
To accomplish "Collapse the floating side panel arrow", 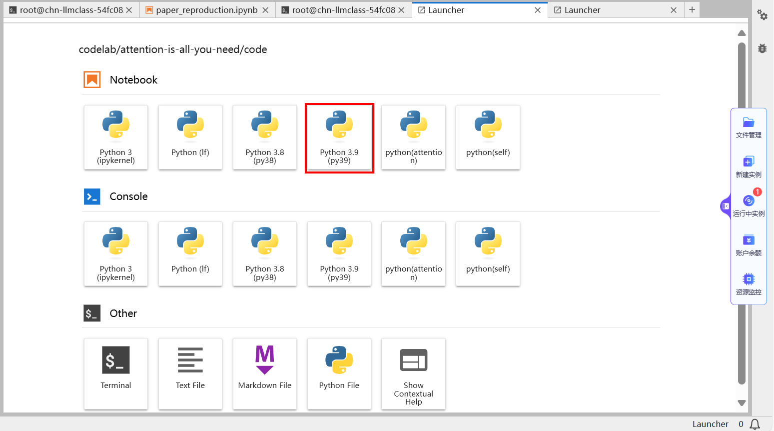I will click(x=726, y=206).
